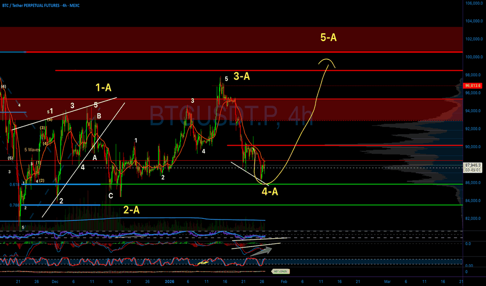Click the 86,000.0 price axis label
Image resolution: width=486 pixels, height=286 pixels.
click(x=474, y=183)
